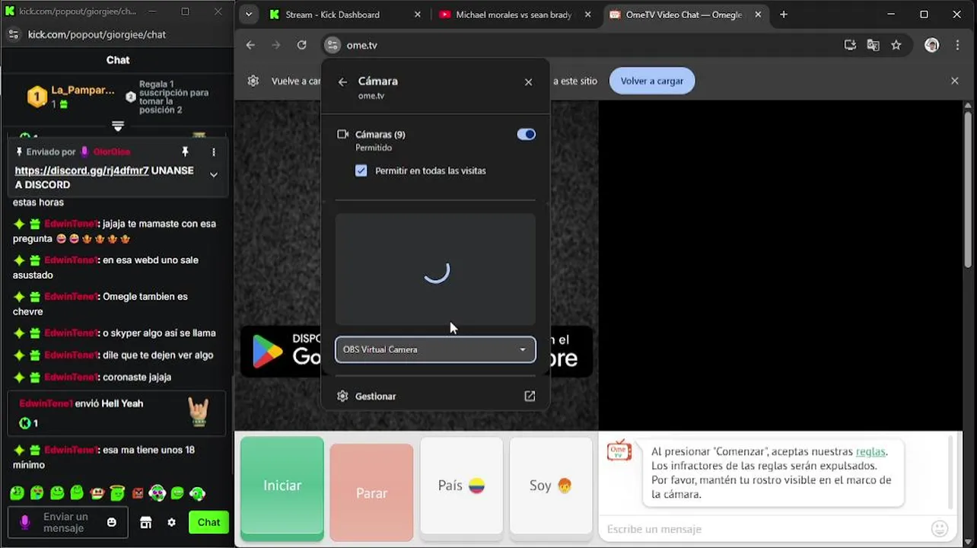Viewport: 977px width, 548px height.
Task: Click the site info icon in address bar
Action: 333,45
